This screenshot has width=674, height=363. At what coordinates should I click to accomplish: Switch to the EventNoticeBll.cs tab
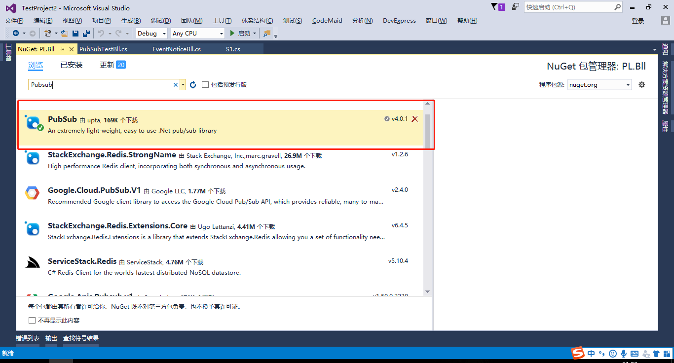tap(177, 49)
